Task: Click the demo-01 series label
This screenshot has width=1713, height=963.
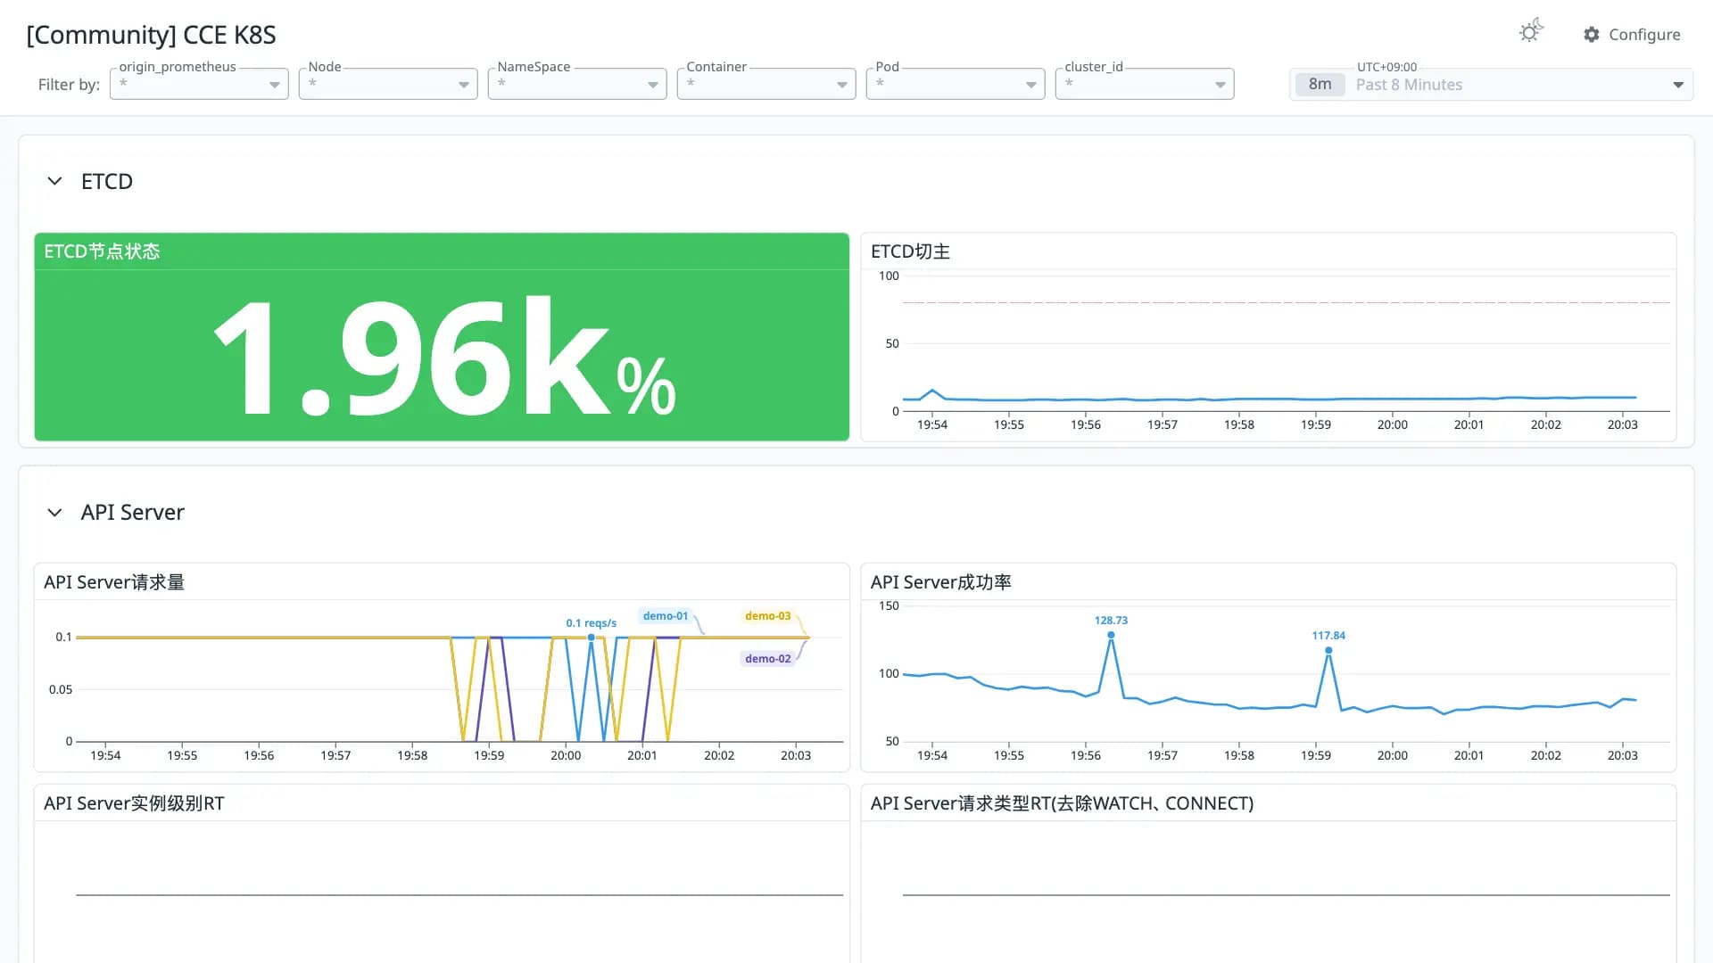Action: 666,616
